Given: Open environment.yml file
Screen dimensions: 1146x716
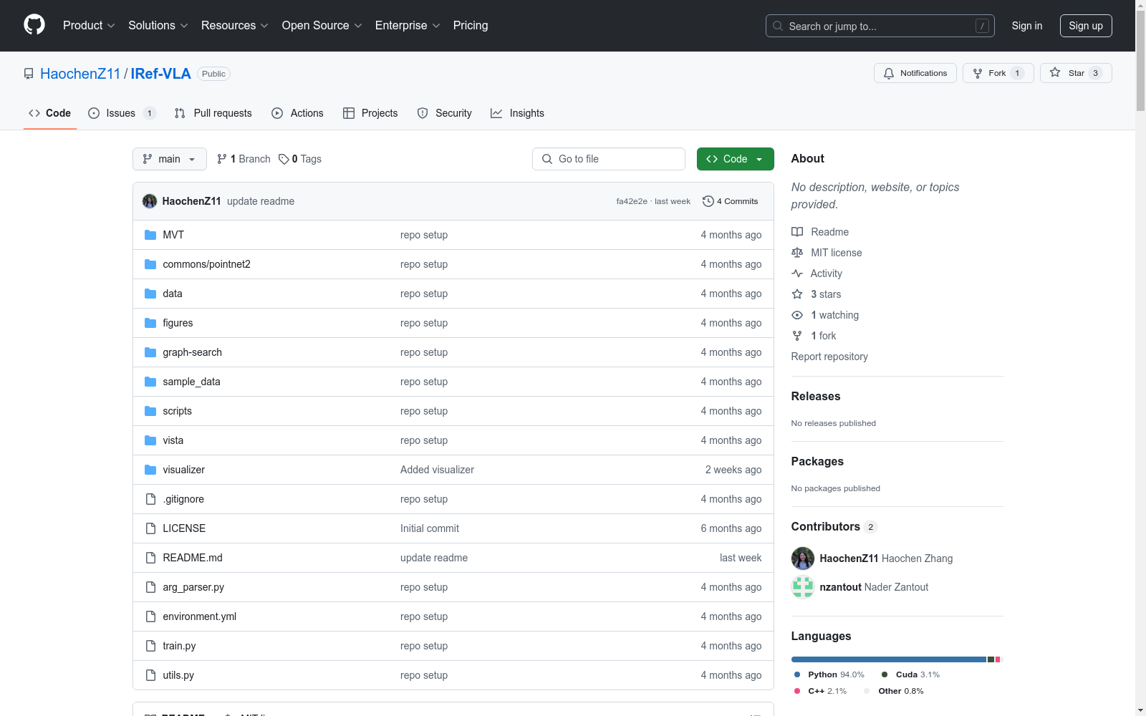Looking at the screenshot, I should coord(199,616).
